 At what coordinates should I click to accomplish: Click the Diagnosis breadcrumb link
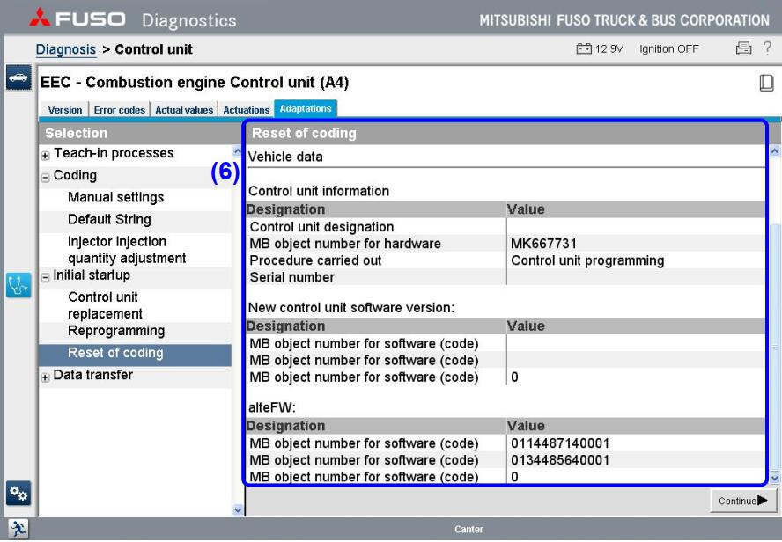[x=66, y=49]
